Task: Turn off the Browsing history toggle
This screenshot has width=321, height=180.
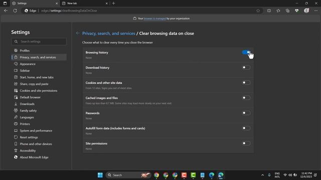Action: (x=246, y=52)
